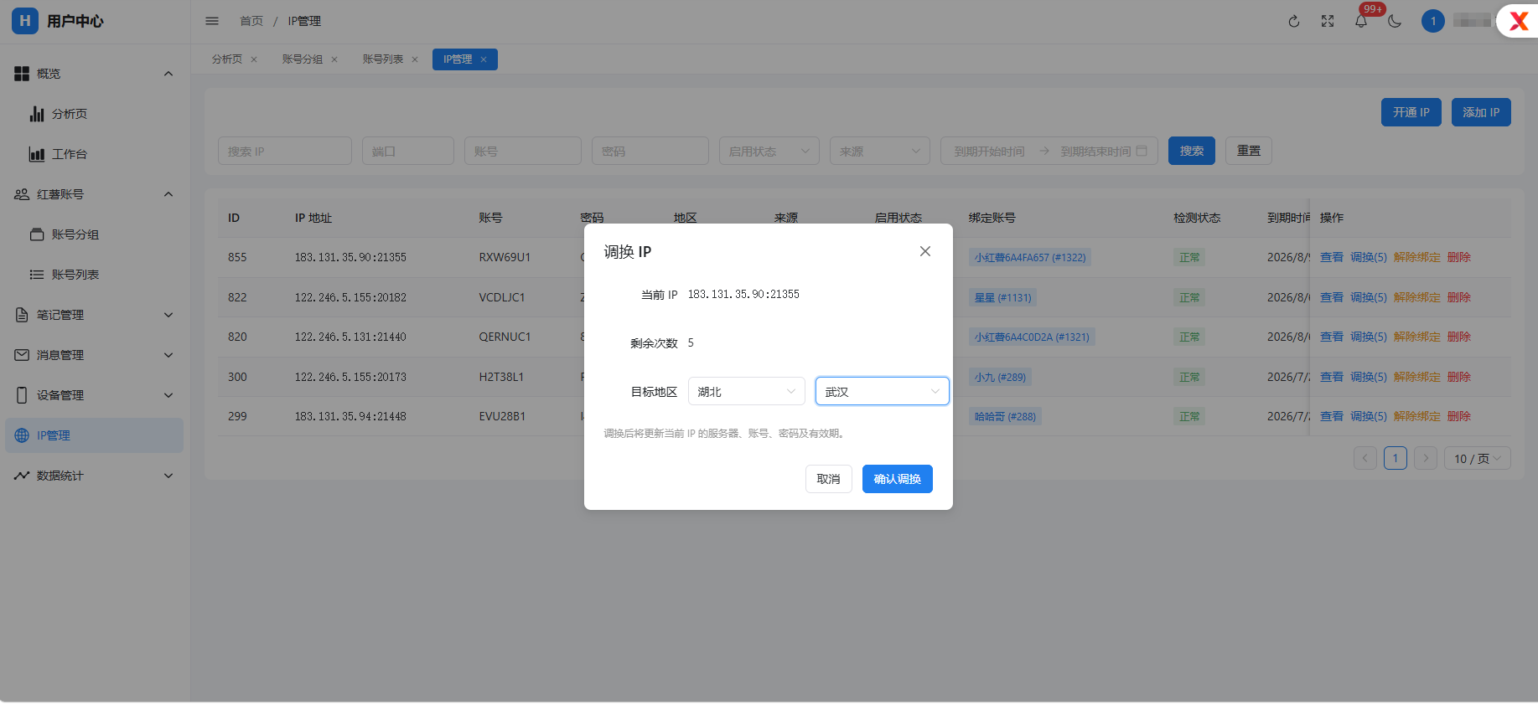Close the 调换 IP dialog
1538x705 pixels.
(x=925, y=251)
